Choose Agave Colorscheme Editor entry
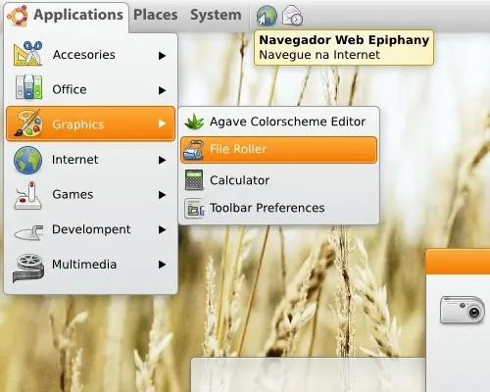This screenshot has height=392, width=490. click(279, 122)
